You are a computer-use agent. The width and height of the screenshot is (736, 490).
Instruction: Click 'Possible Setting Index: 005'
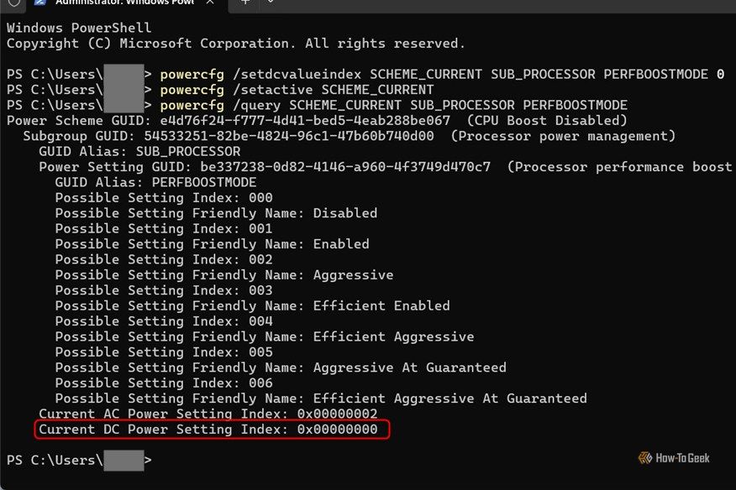[x=164, y=352]
